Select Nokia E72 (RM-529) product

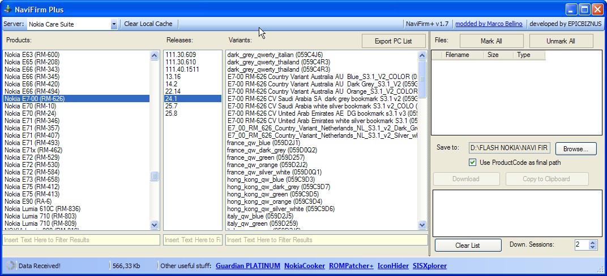(76, 157)
